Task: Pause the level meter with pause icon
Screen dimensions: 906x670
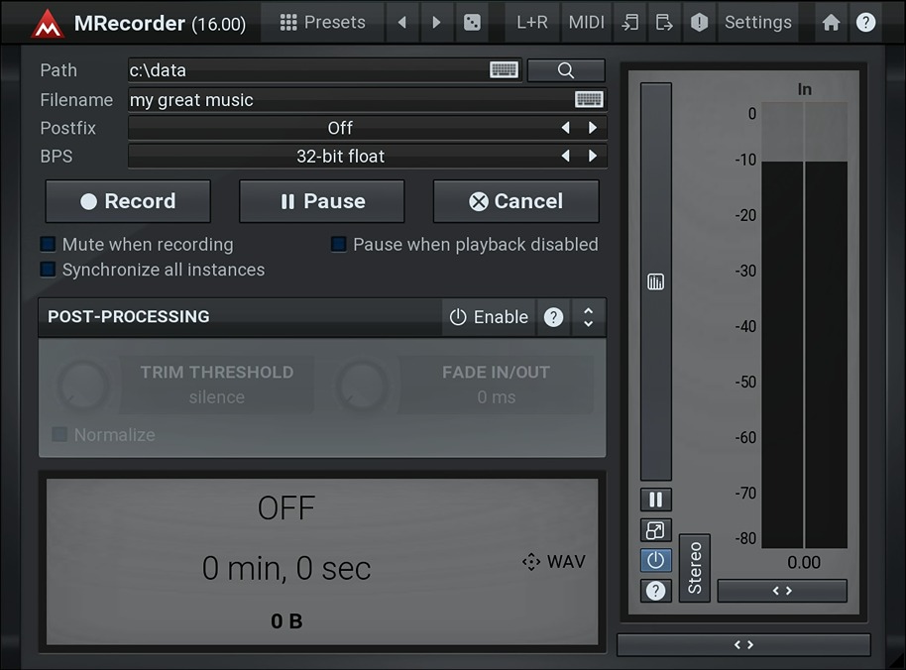Action: (x=655, y=499)
